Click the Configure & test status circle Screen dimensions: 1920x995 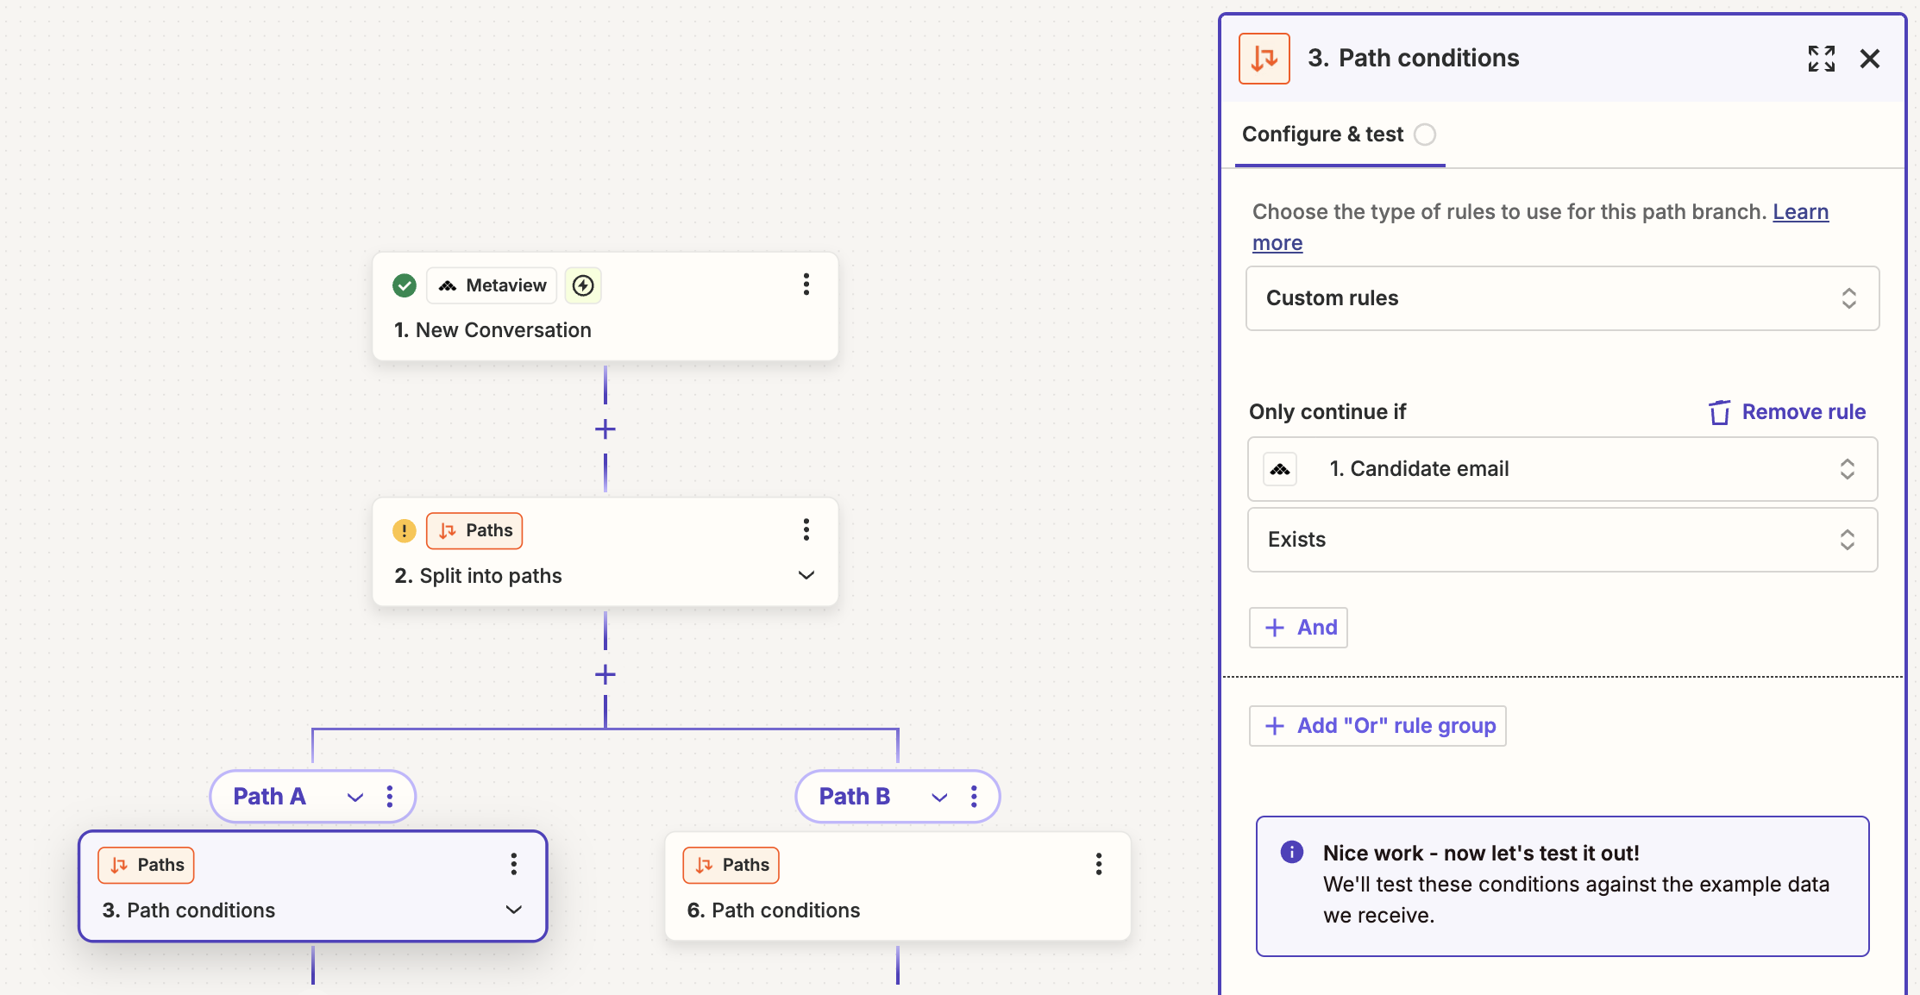[1425, 135]
